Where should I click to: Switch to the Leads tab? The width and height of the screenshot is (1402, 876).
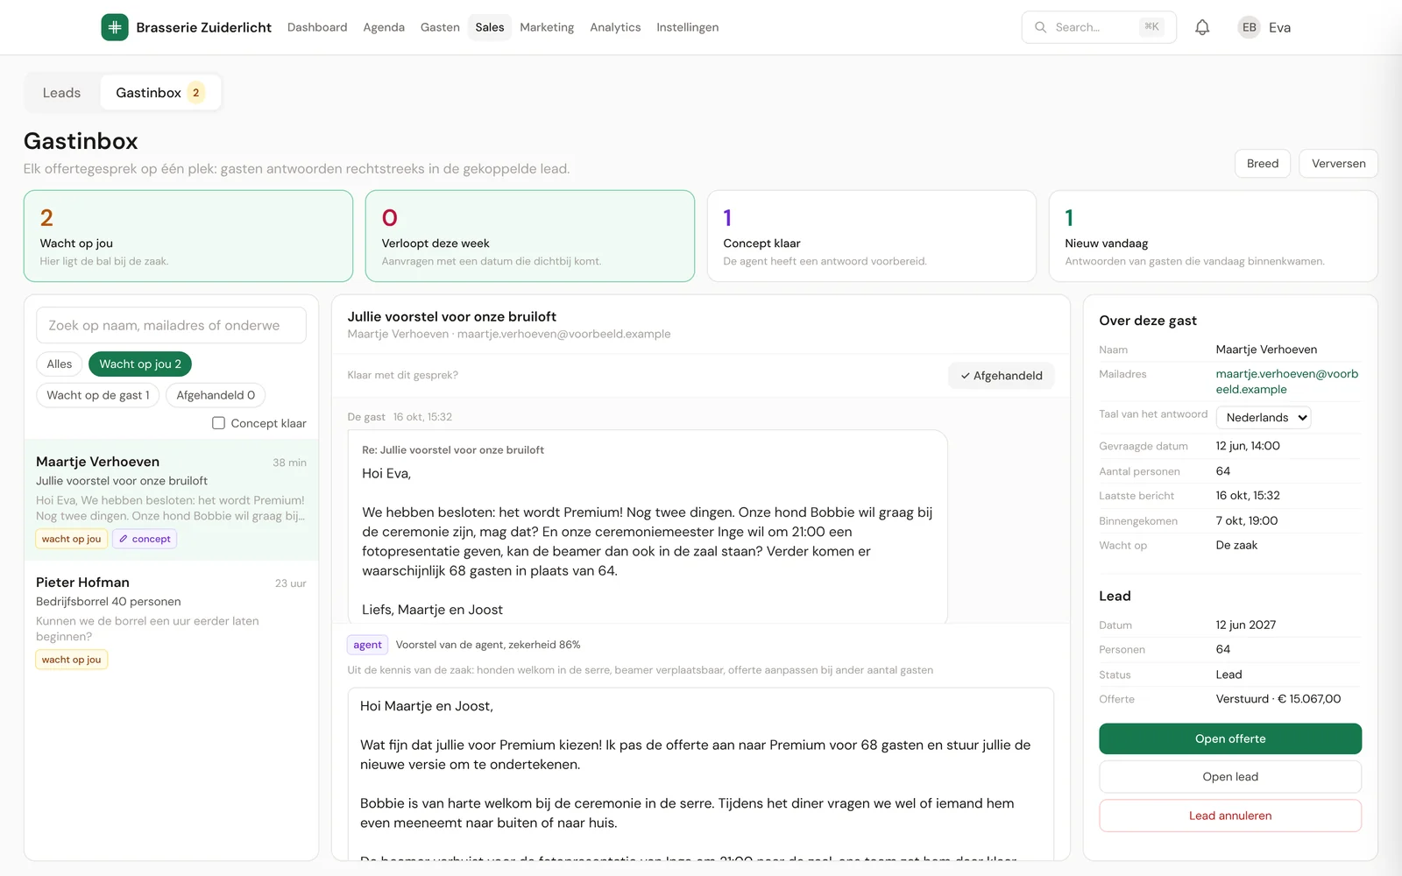61,93
